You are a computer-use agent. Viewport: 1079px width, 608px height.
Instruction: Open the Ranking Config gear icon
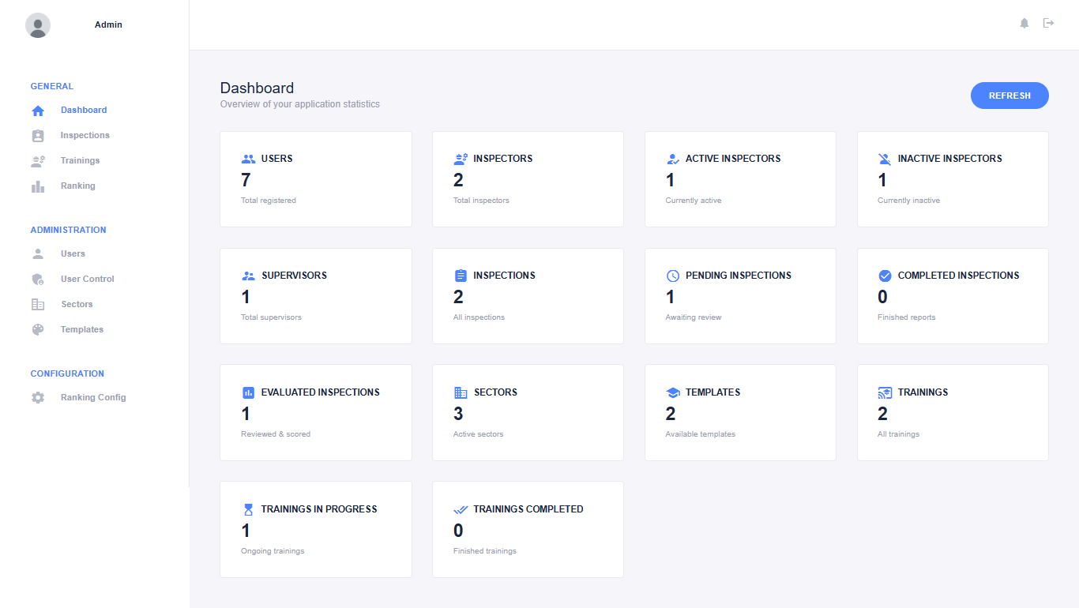[x=37, y=397]
